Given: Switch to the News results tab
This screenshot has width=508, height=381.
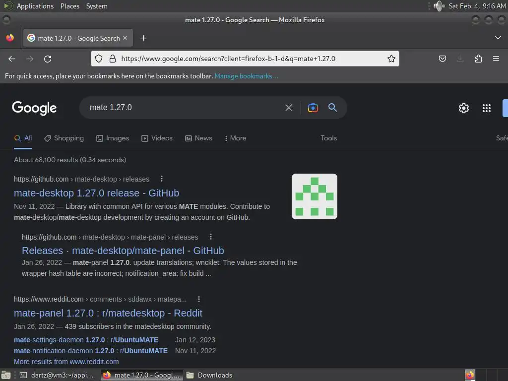Looking at the screenshot, I should pyautogui.click(x=198, y=138).
